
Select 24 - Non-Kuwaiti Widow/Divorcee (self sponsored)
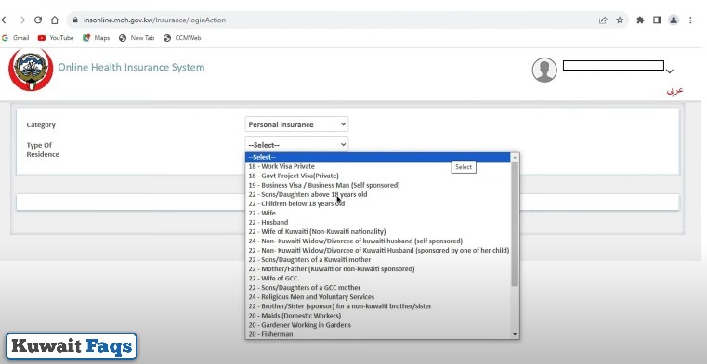click(x=378, y=240)
